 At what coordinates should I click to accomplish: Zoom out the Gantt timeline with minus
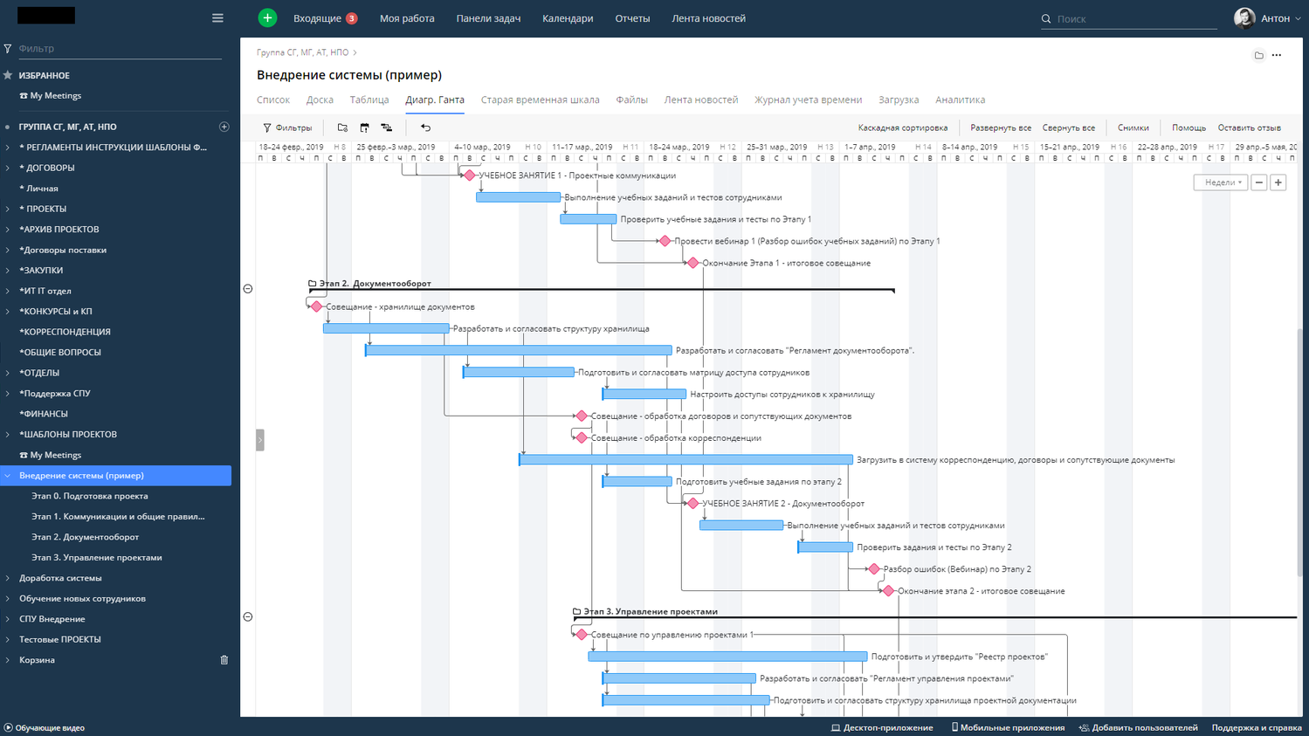coord(1259,182)
